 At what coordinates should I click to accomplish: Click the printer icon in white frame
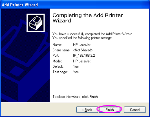click(x=36, y=23)
